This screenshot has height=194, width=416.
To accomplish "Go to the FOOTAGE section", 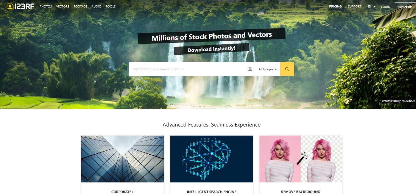I will click(x=80, y=6).
